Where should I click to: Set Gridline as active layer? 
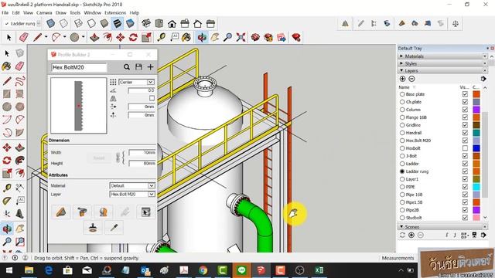coord(402,125)
